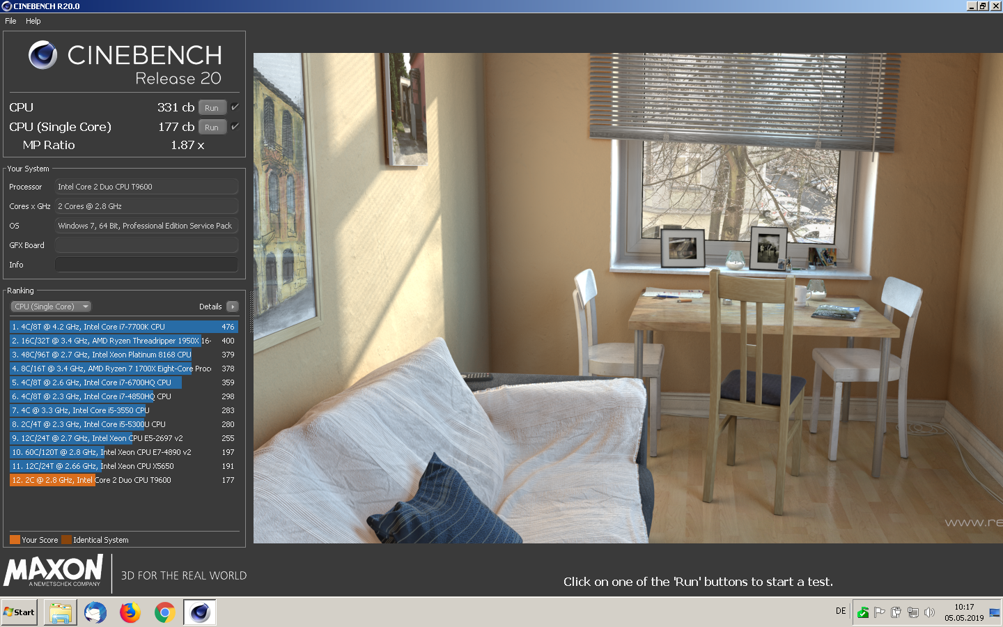The height and width of the screenshot is (627, 1003).
Task: Select ranking row AMD Ryzen Threadripper 1950X
Action: point(124,341)
